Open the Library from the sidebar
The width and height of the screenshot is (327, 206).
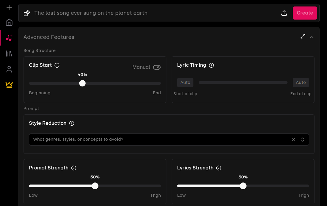point(9,53)
